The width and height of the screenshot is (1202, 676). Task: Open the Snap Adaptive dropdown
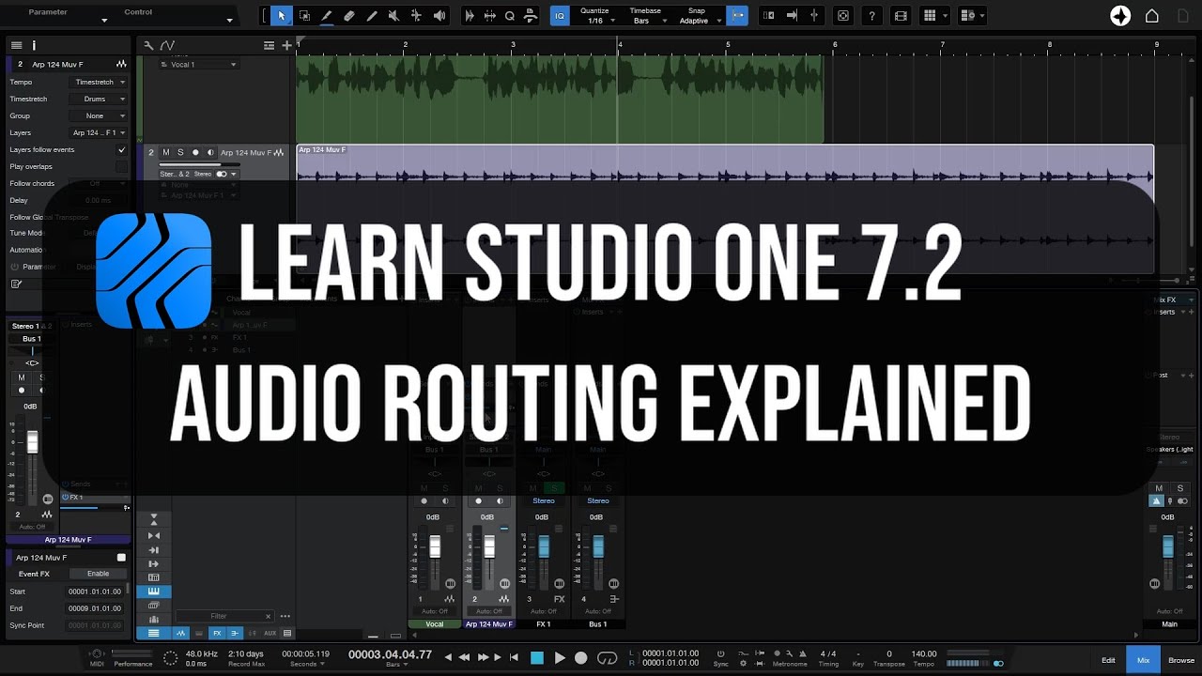point(697,16)
